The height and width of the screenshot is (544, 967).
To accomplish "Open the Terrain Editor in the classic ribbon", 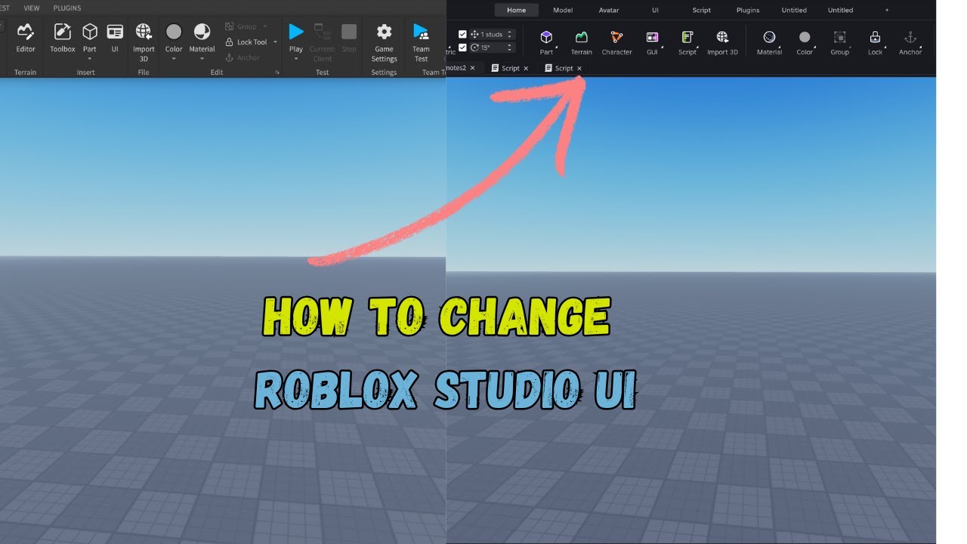I will [x=26, y=37].
